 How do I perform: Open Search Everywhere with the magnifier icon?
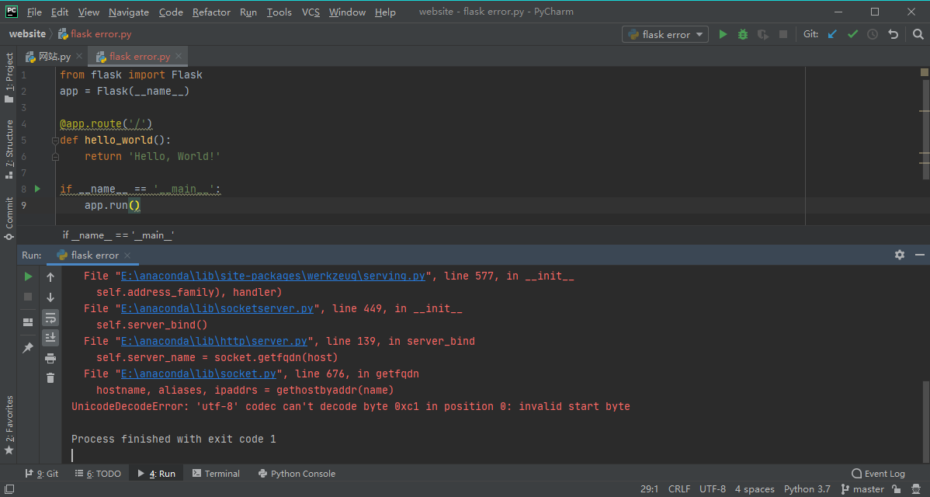point(917,34)
